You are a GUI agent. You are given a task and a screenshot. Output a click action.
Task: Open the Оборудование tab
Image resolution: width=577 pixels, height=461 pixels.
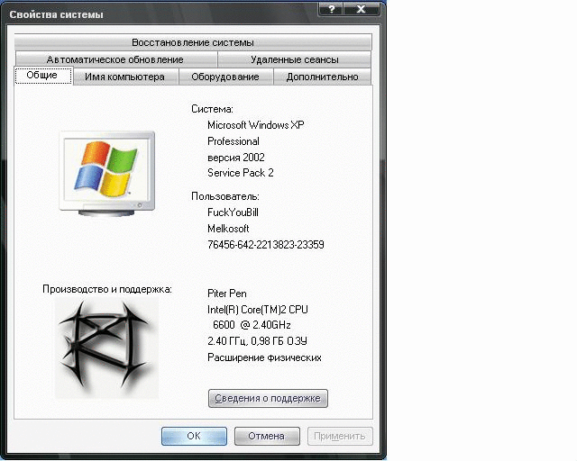pyautogui.click(x=225, y=77)
